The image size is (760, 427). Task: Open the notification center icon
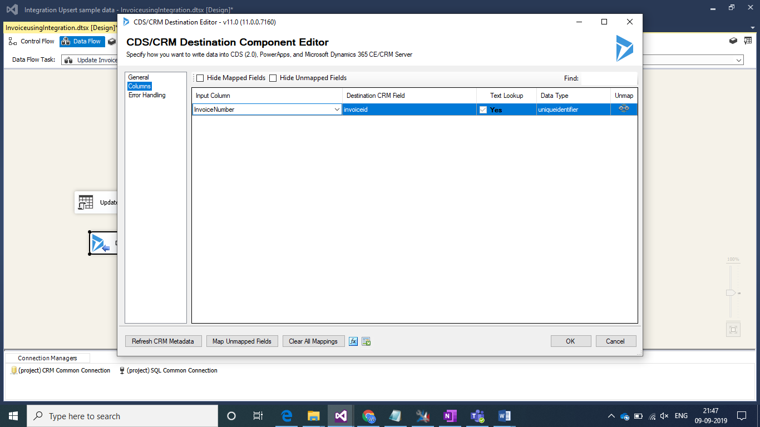click(741, 416)
